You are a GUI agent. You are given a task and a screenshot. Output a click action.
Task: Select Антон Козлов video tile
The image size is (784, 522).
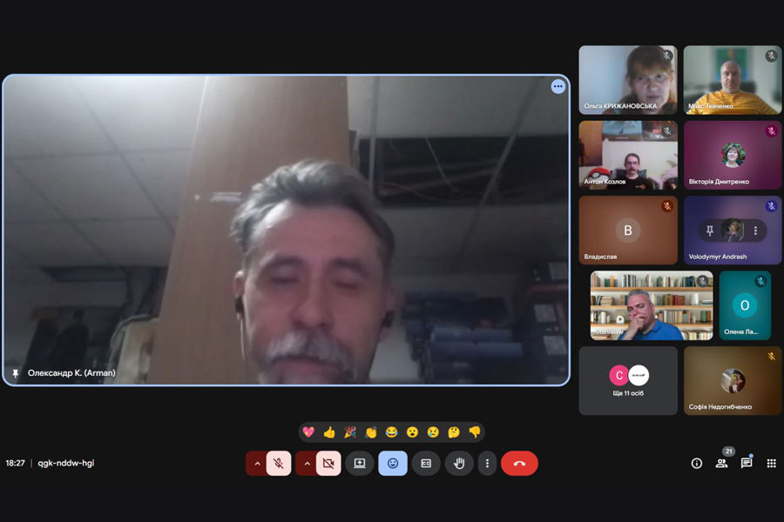tap(628, 155)
